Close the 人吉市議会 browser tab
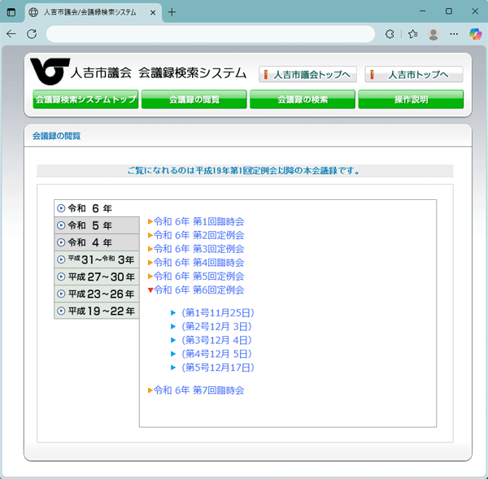The width and height of the screenshot is (488, 479). pyautogui.click(x=153, y=12)
